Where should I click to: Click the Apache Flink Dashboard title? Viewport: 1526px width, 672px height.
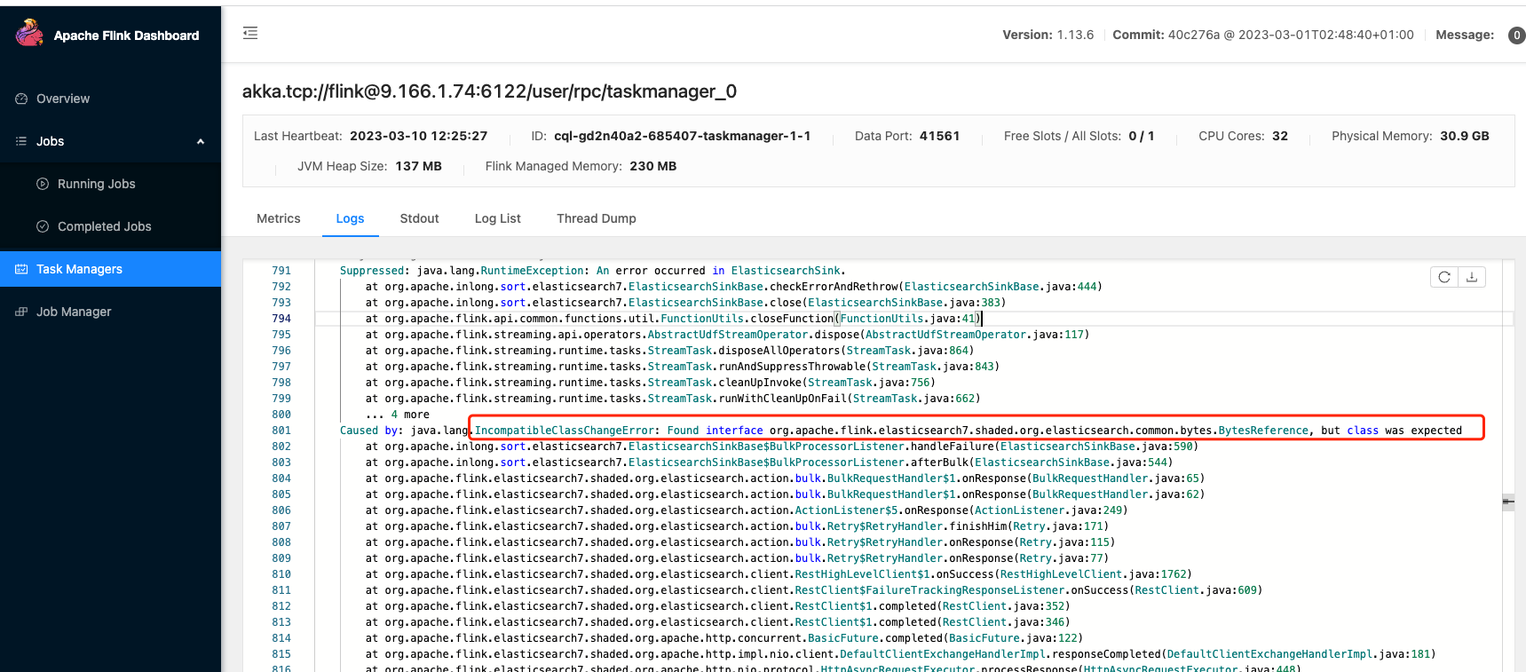[x=126, y=36]
